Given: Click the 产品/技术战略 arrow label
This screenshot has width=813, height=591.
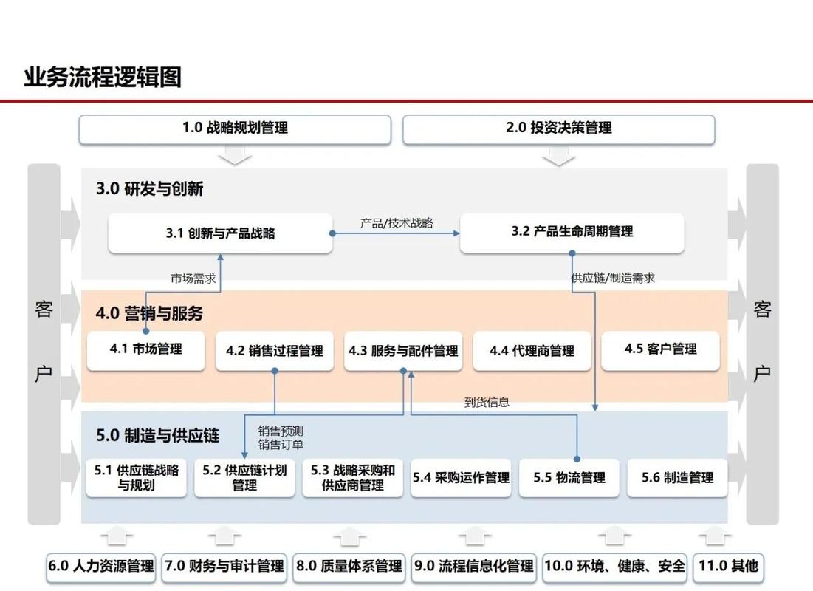Looking at the screenshot, I should (397, 223).
